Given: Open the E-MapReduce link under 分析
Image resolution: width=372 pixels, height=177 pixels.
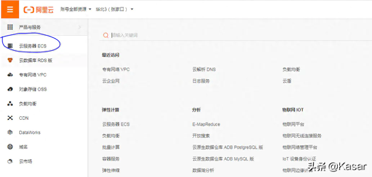Looking at the screenshot, I should (x=206, y=124).
